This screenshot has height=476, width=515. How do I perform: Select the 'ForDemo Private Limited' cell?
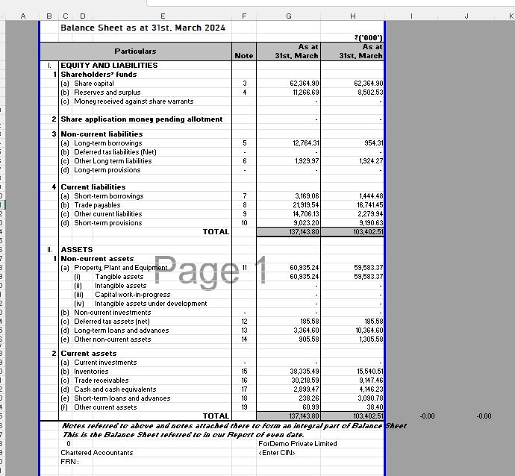tap(298, 444)
